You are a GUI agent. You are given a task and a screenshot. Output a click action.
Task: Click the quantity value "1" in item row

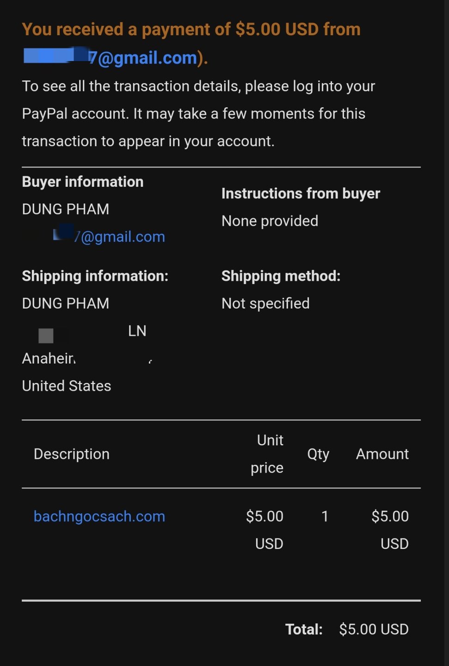325,516
